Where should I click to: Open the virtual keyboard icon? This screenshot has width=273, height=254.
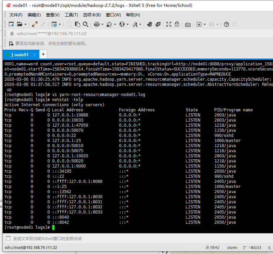[x=187, y=24]
